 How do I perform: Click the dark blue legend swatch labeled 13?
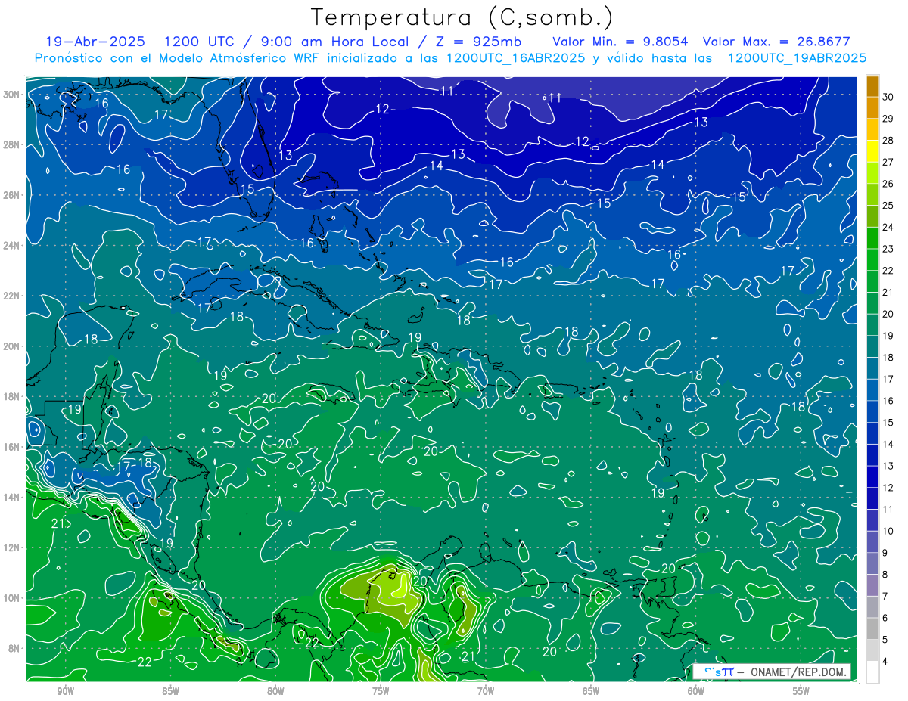[x=872, y=455]
